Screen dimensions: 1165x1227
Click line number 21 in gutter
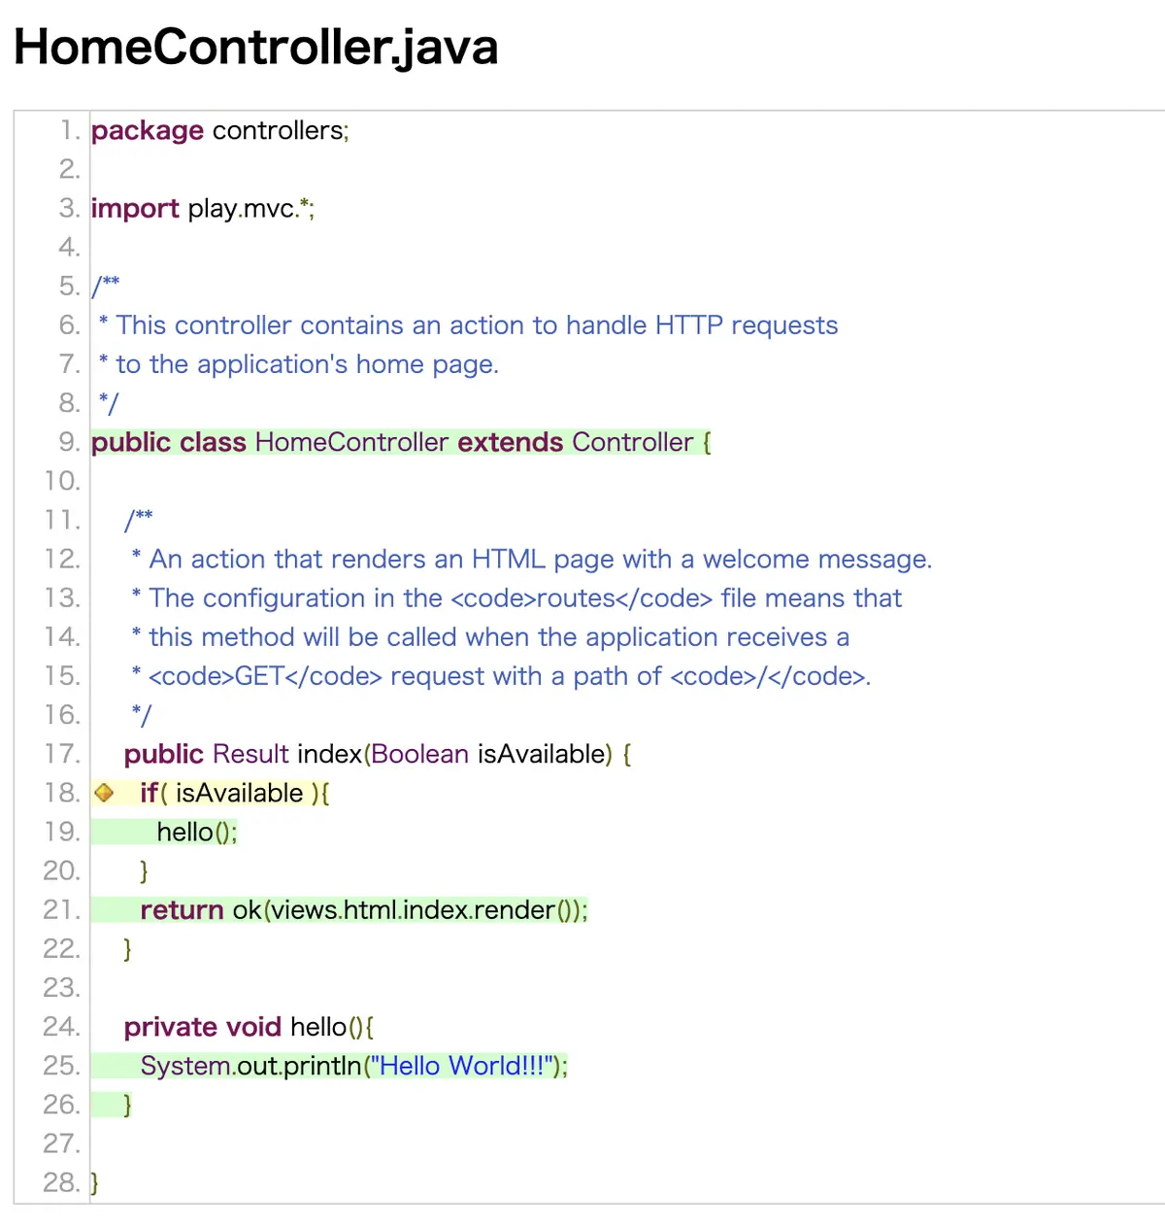pyautogui.click(x=62, y=909)
